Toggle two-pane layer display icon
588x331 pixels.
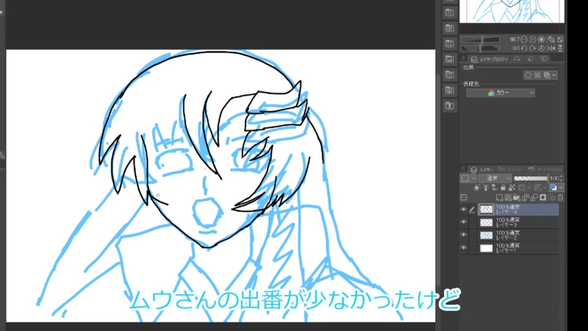pos(464,197)
